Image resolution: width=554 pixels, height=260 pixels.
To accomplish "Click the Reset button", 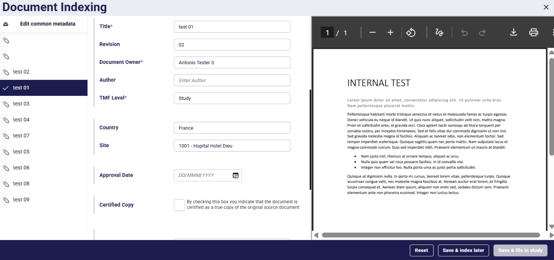I will [421, 250].
